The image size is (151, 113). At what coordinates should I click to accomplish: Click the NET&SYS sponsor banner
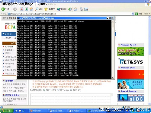pos(130,61)
